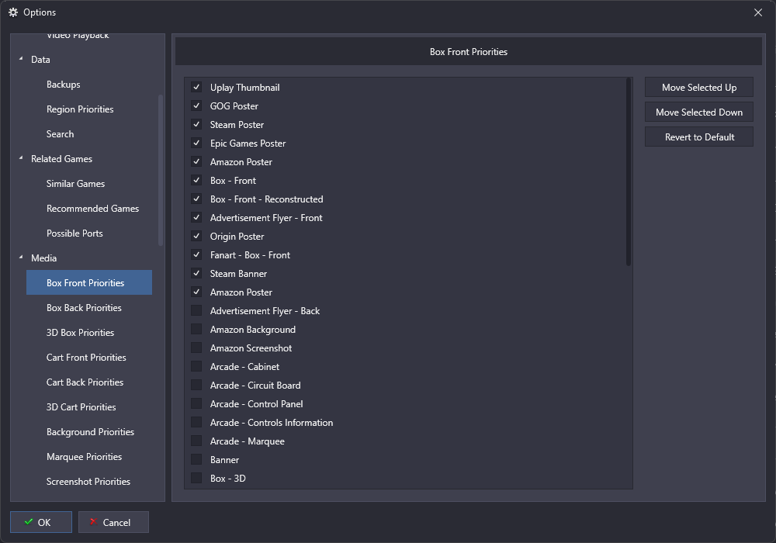This screenshot has width=776, height=543.
Task: Click the sidebar tree scrollbar thumb
Action: click(x=161, y=170)
